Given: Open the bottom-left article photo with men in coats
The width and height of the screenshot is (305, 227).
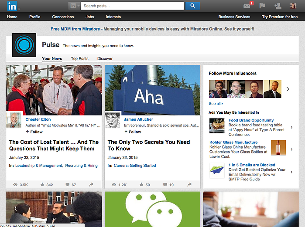Looking at the screenshot, I should point(54,208).
